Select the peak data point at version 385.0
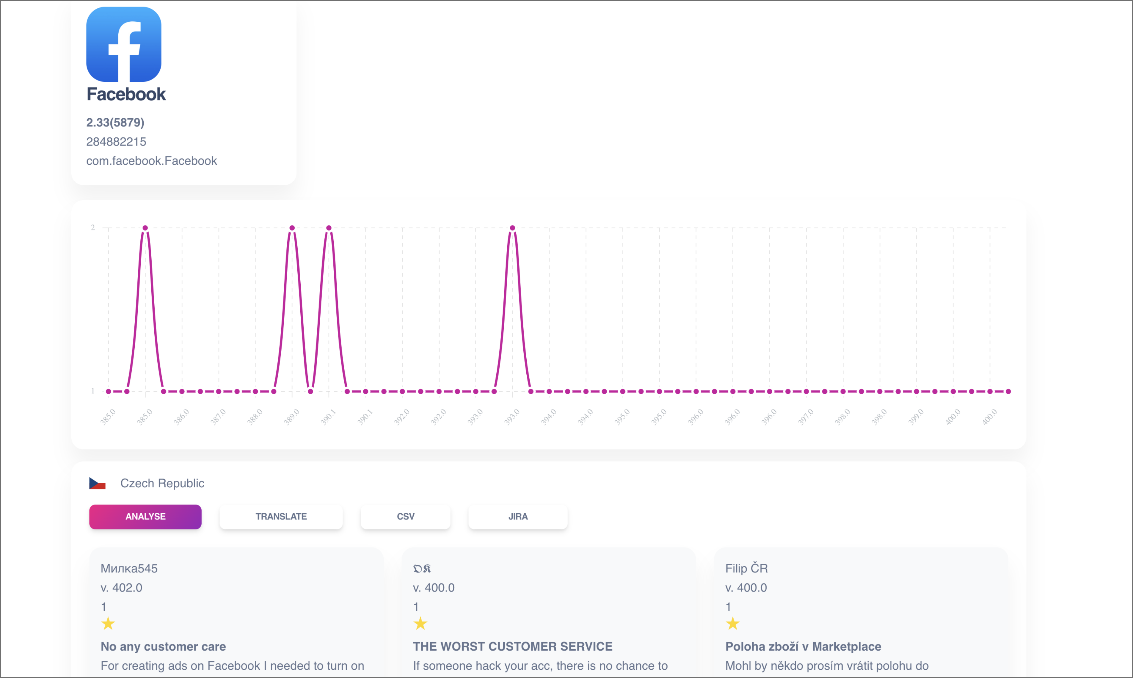Viewport: 1133px width, 678px height. coord(145,228)
